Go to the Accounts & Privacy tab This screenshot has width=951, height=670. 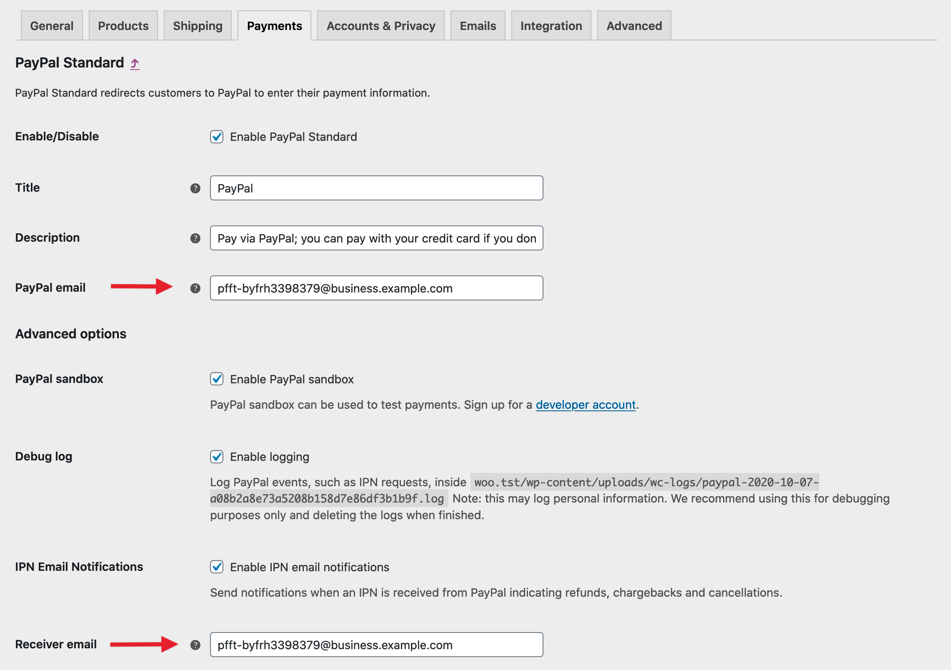[381, 25]
